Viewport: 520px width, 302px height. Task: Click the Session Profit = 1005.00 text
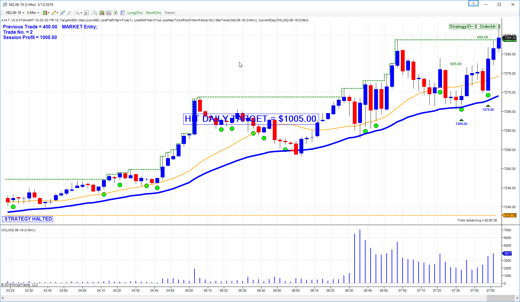pyautogui.click(x=30, y=38)
